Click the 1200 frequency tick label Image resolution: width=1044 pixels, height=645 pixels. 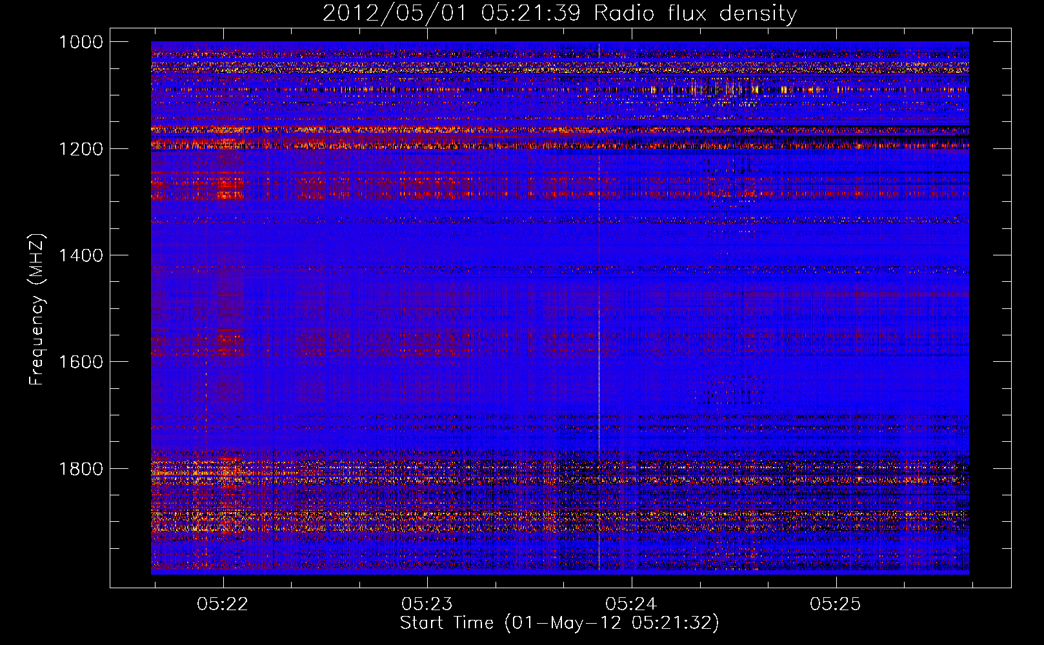pos(81,149)
